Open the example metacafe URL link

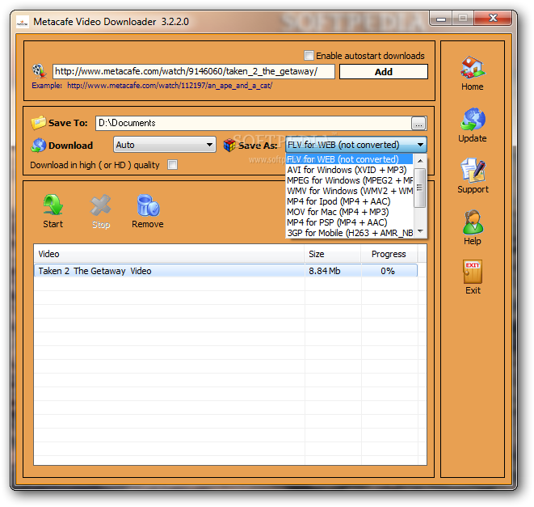(x=170, y=86)
